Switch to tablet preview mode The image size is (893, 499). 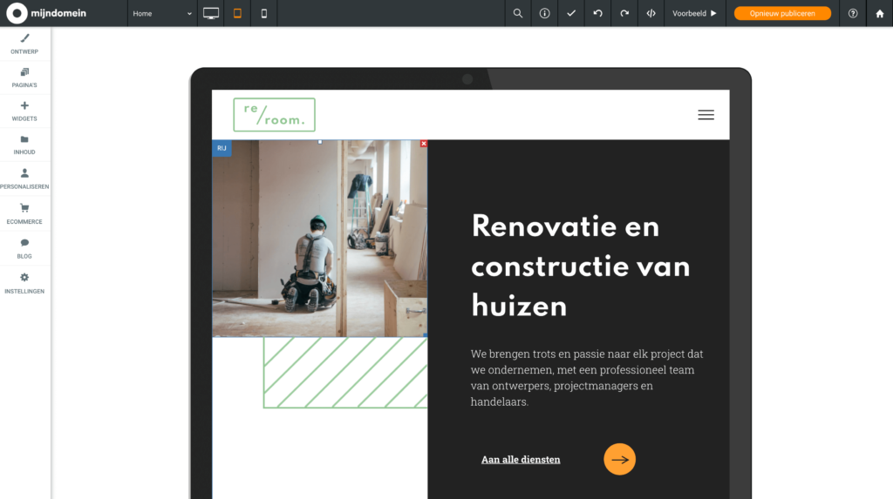237,13
